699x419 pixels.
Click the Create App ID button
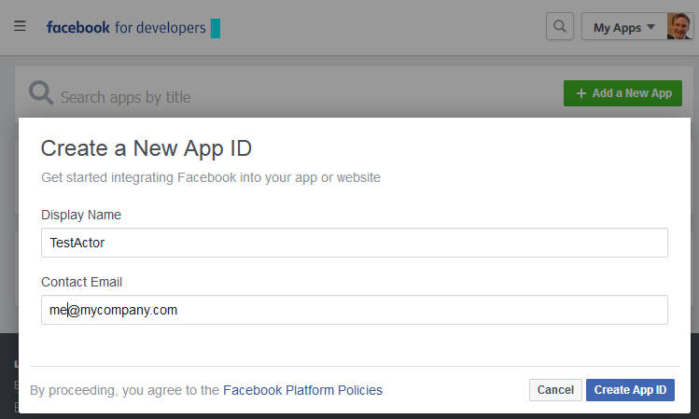630,390
